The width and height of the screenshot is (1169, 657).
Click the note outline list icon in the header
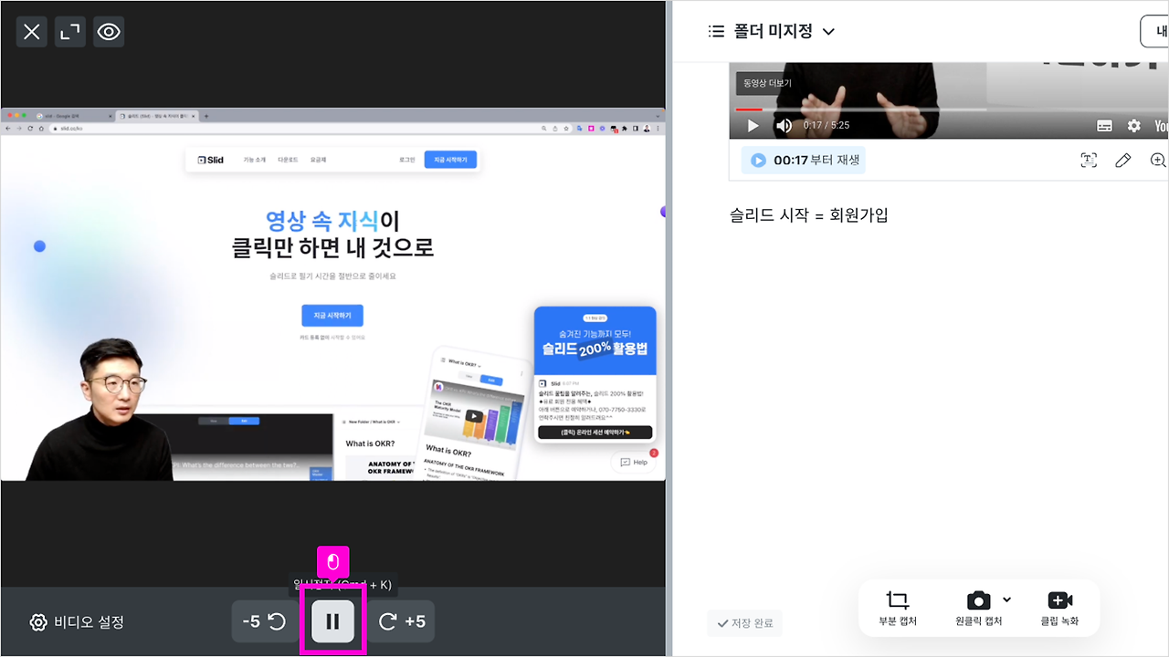tap(718, 30)
